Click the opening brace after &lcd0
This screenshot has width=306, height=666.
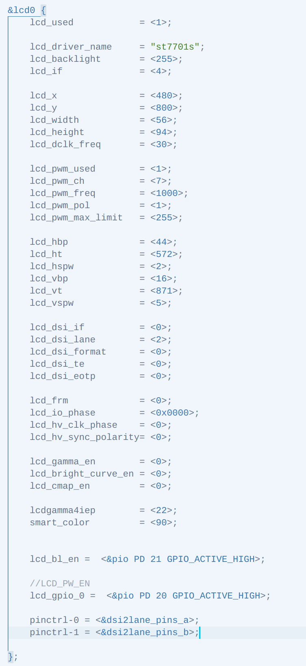click(x=43, y=10)
